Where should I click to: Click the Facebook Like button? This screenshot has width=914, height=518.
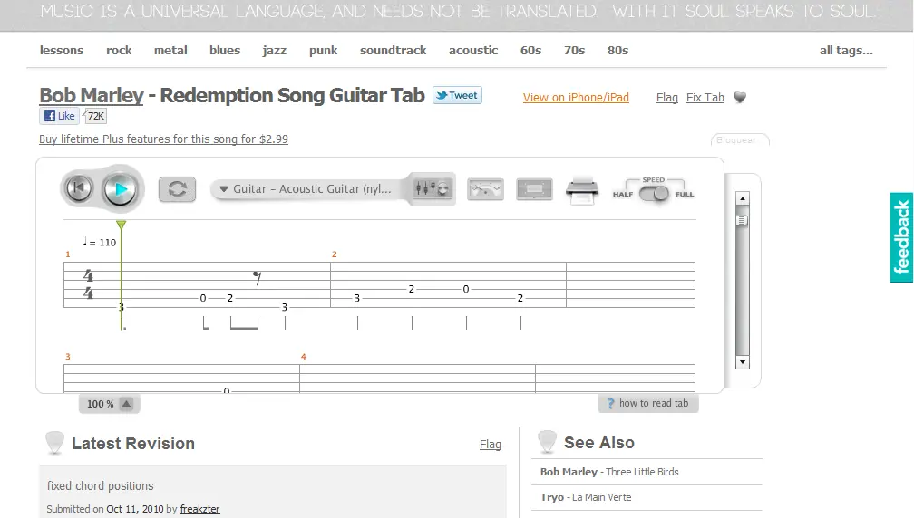60,116
